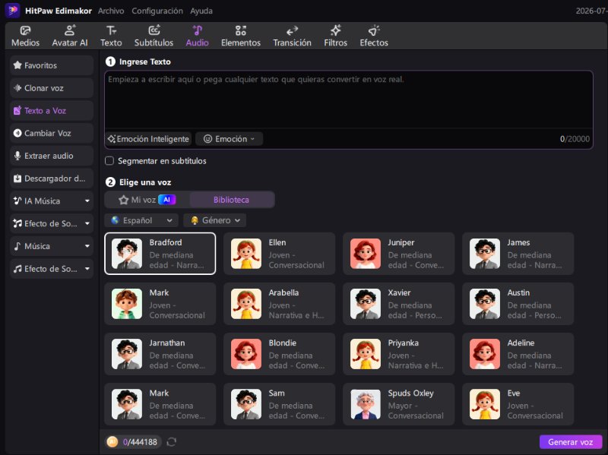Click the Español globe icon
608x455 pixels.
(x=116, y=220)
